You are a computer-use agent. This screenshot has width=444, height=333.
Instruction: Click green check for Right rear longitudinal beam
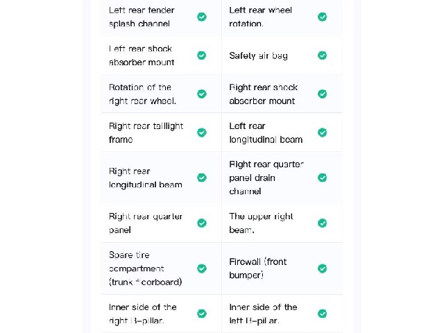[x=202, y=178]
